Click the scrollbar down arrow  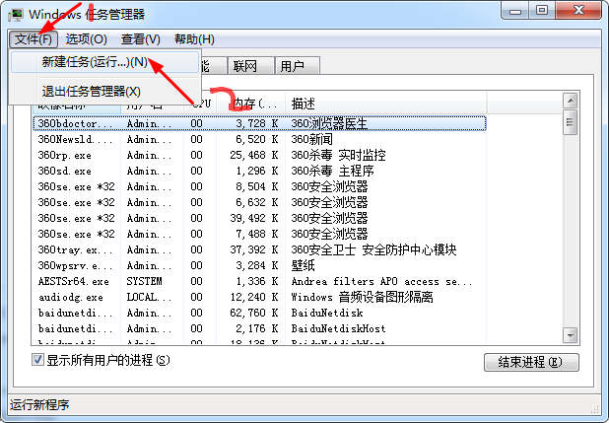[x=571, y=335]
